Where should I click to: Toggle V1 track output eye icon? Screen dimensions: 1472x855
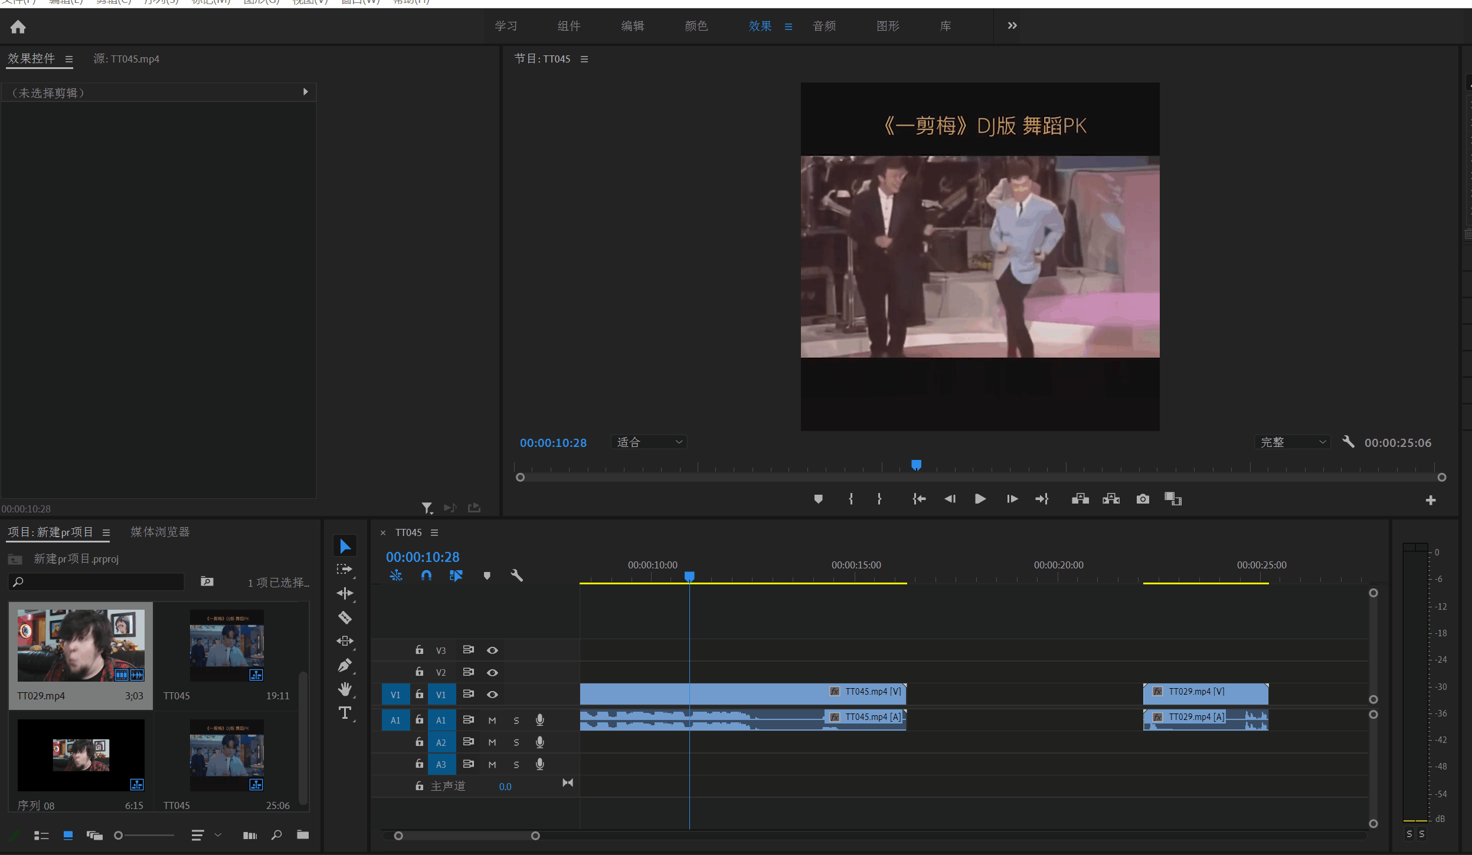click(492, 695)
